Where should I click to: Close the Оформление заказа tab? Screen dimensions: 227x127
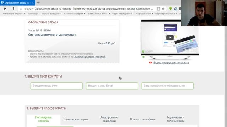[x=33, y=2]
